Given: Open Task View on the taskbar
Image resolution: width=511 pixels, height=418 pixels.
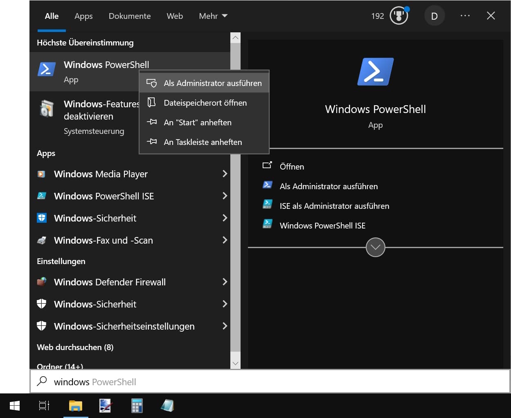Looking at the screenshot, I should pos(44,406).
